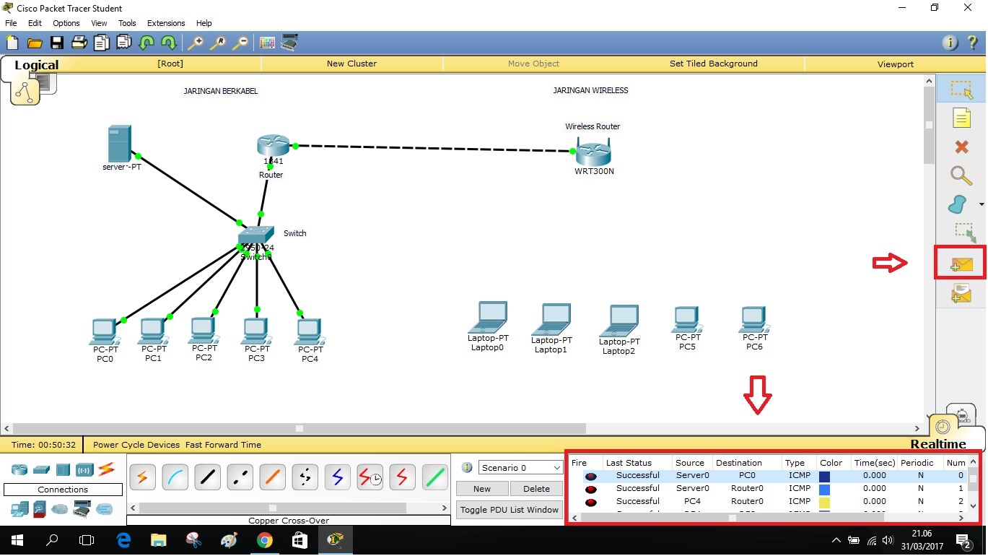This screenshot has width=988, height=556.
Task: Click the New Cluster button
Action: [x=351, y=64]
